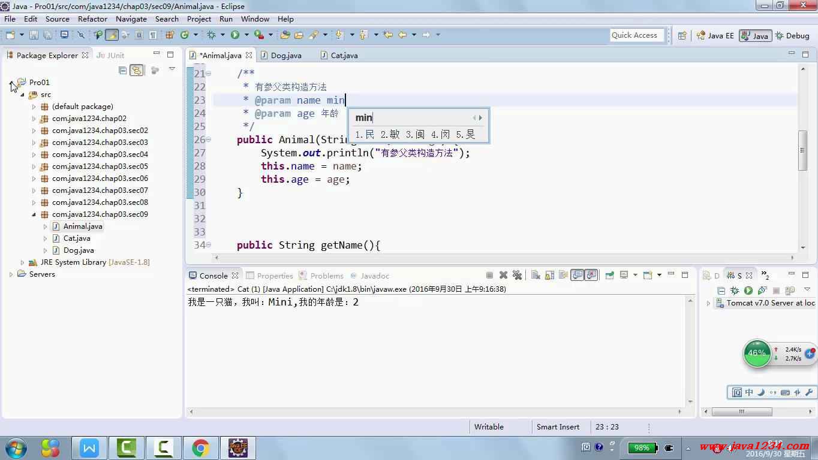This screenshot has width=818, height=460.
Task: Click the Last Edit Location arrow icon
Action: pos(388,35)
